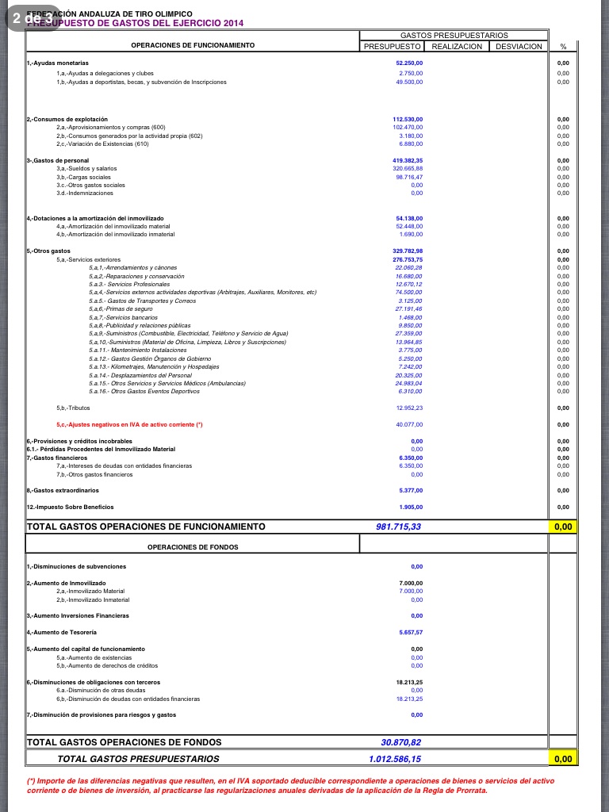Click the grand total 1.012.586,15
This screenshot has width=609, height=812.
tap(395, 759)
